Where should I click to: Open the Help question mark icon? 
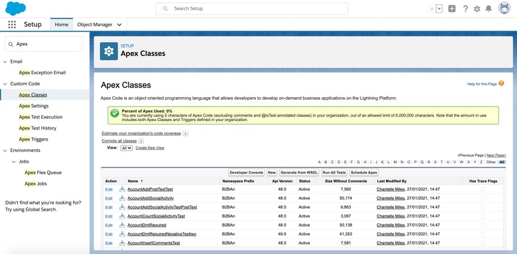point(465,9)
